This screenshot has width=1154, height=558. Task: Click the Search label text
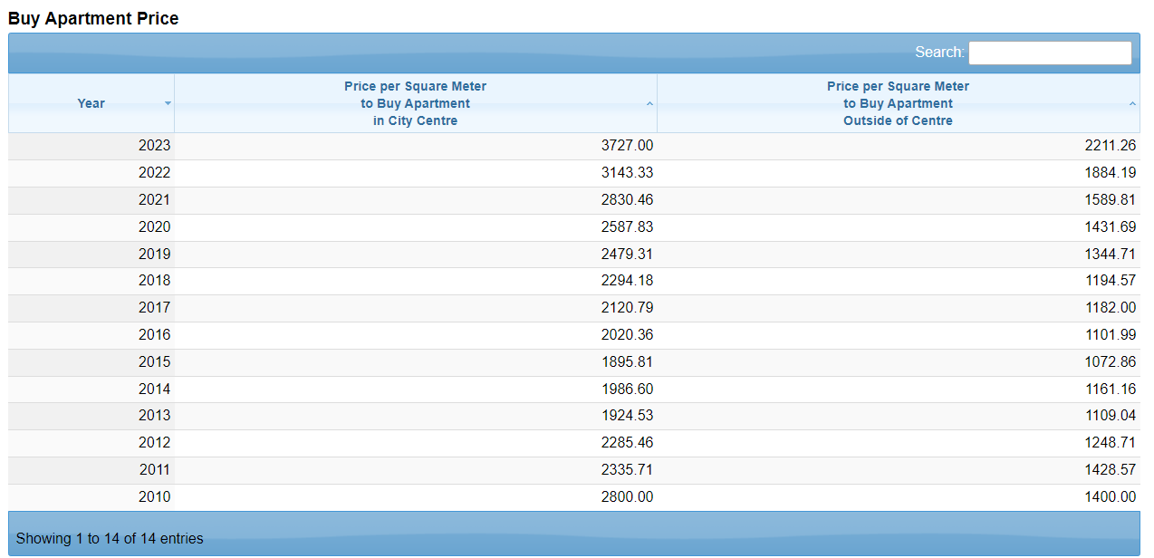click(938, 53)
